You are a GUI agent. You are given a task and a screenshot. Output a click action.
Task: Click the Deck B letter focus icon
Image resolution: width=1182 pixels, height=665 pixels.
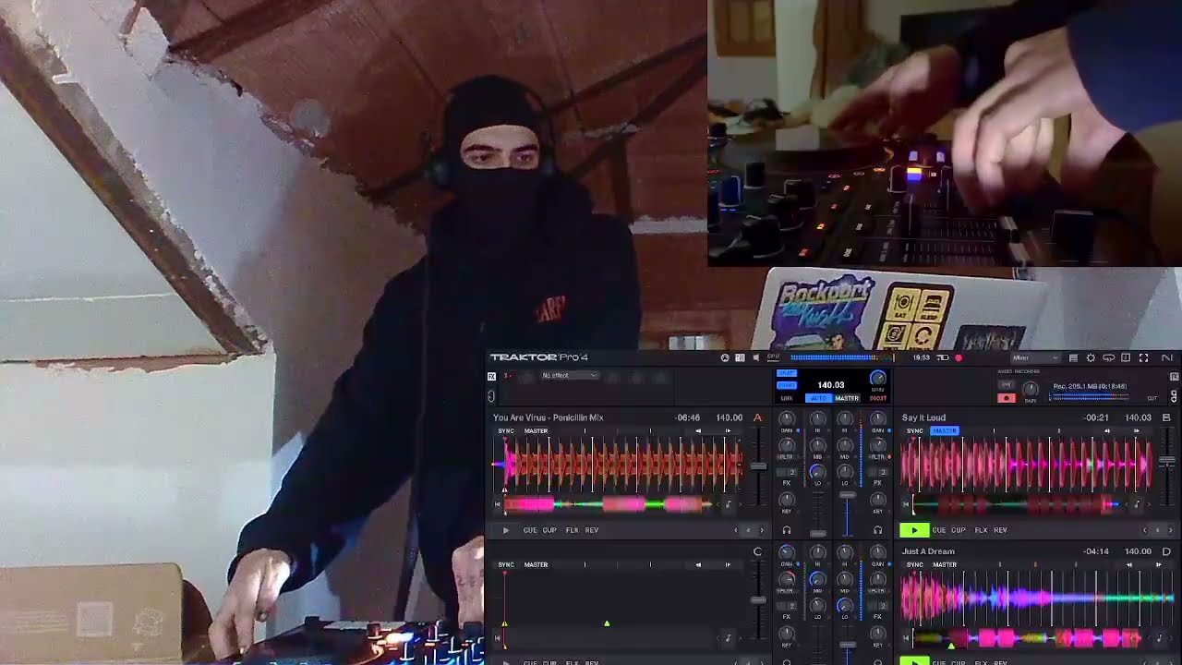click(1166, 417)
